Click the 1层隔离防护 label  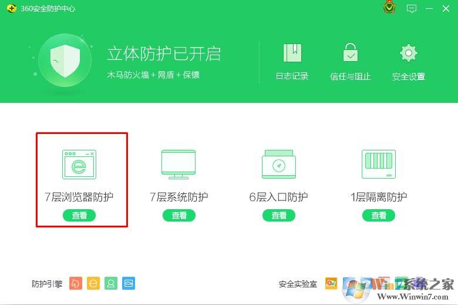pyautogui.click(x=379, y=197)
